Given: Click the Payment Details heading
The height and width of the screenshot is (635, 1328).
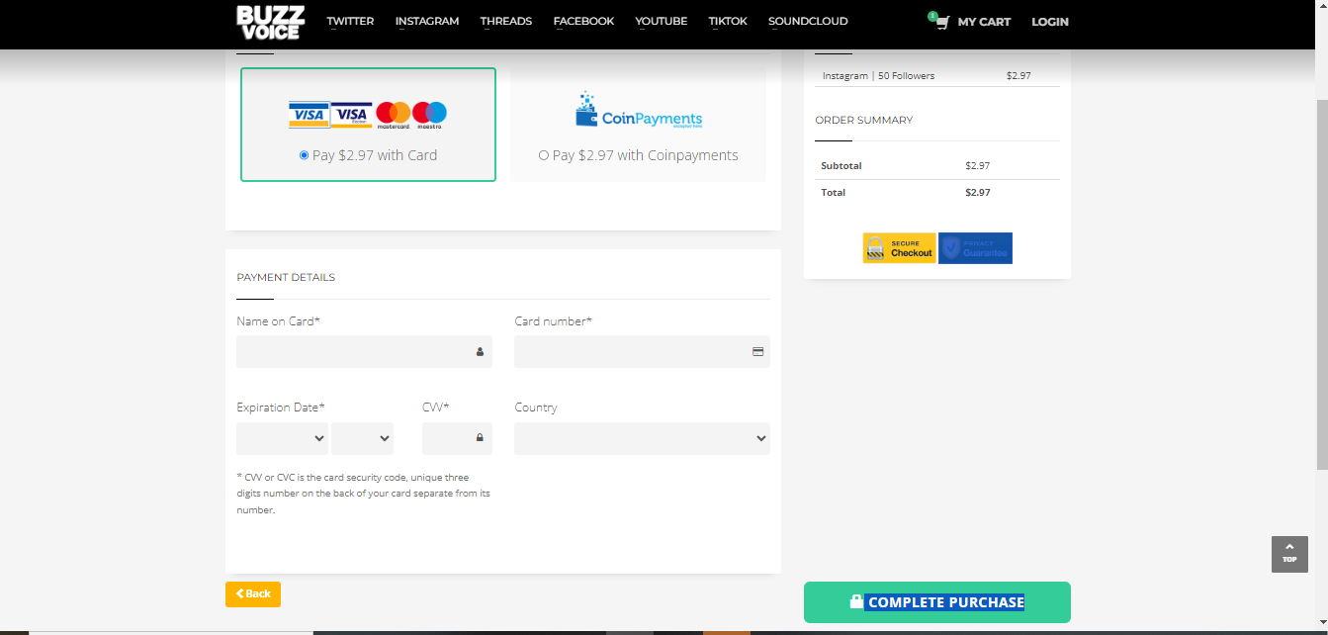Looking at the screenshot, I should [286, 277].
